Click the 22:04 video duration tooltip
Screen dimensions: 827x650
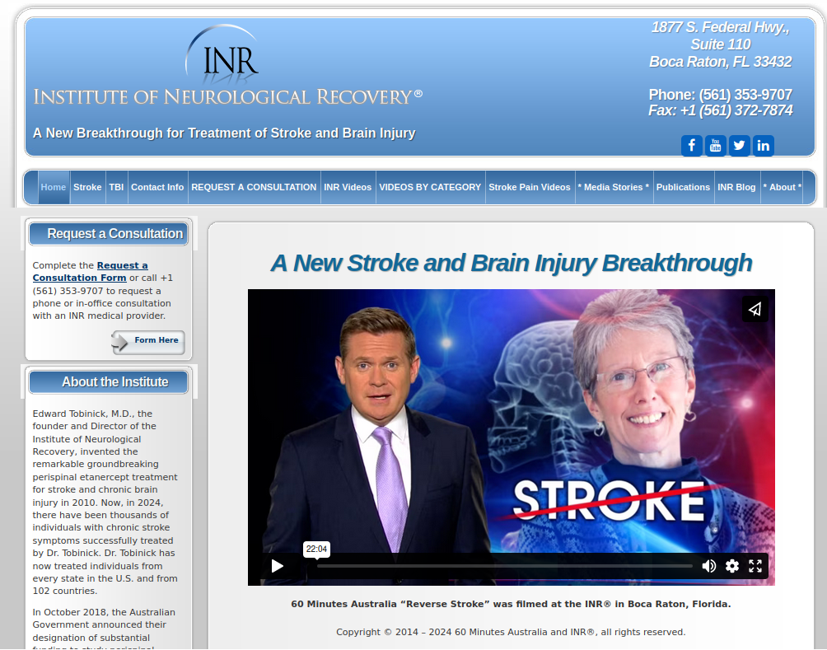[316, 549]
